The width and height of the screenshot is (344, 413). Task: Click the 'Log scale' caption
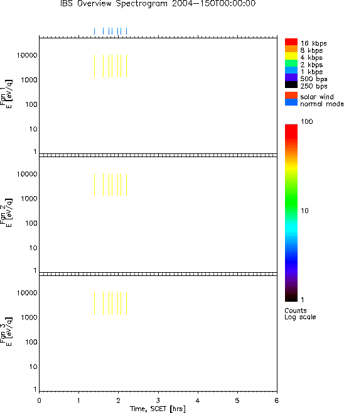(x=300, y=317)
